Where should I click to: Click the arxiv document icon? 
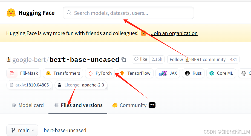pos(11,85)
